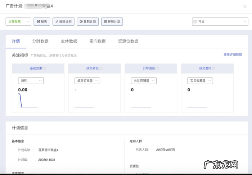252x175 pixels.
Task: Close the ad plan dialog
Action: coord(245,6)
